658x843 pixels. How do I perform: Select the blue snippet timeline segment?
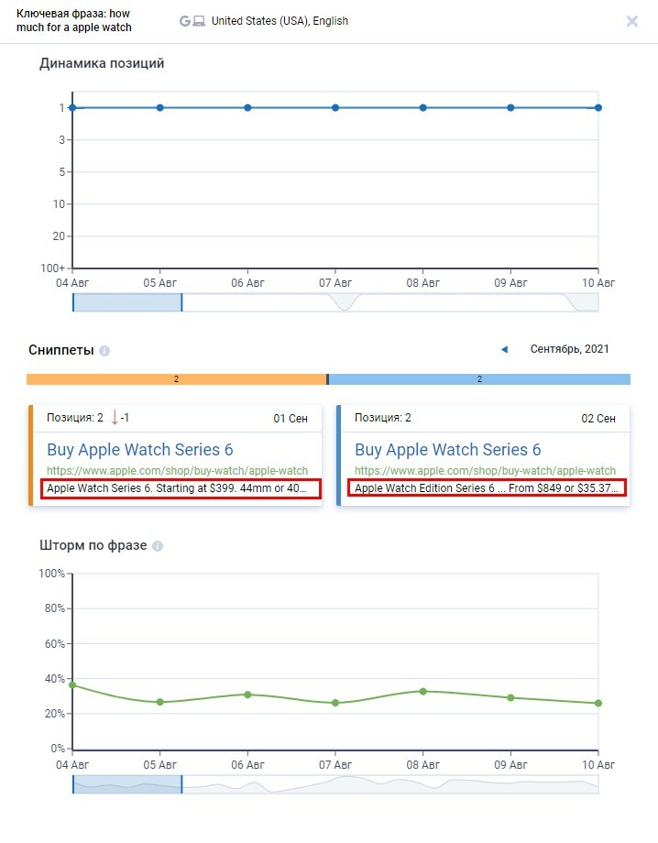coord(479,379)
